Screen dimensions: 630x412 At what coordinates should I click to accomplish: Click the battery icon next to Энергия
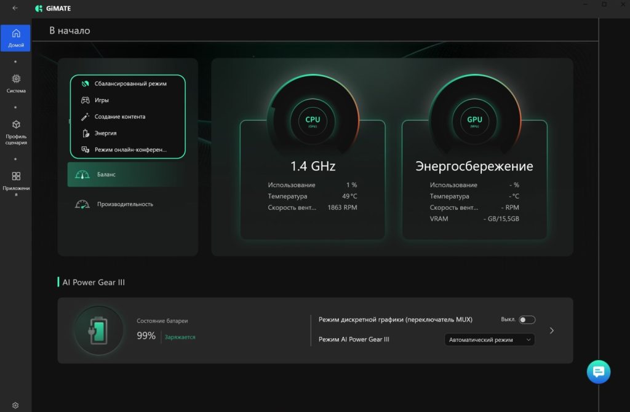tap(85, 133)
